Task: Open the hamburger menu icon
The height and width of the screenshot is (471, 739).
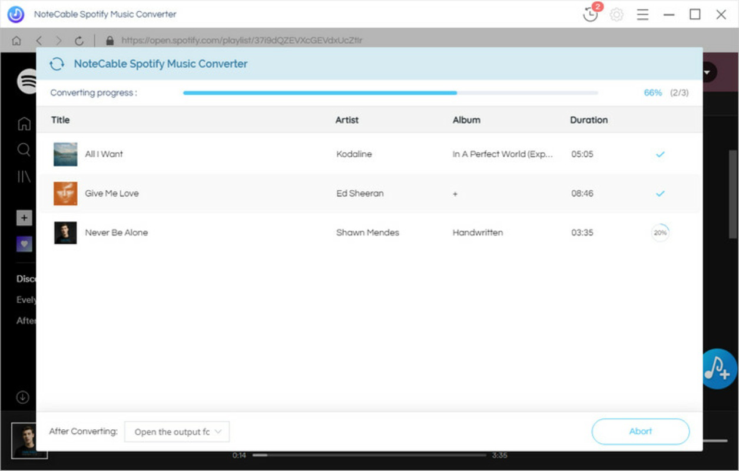Action: 643,15
